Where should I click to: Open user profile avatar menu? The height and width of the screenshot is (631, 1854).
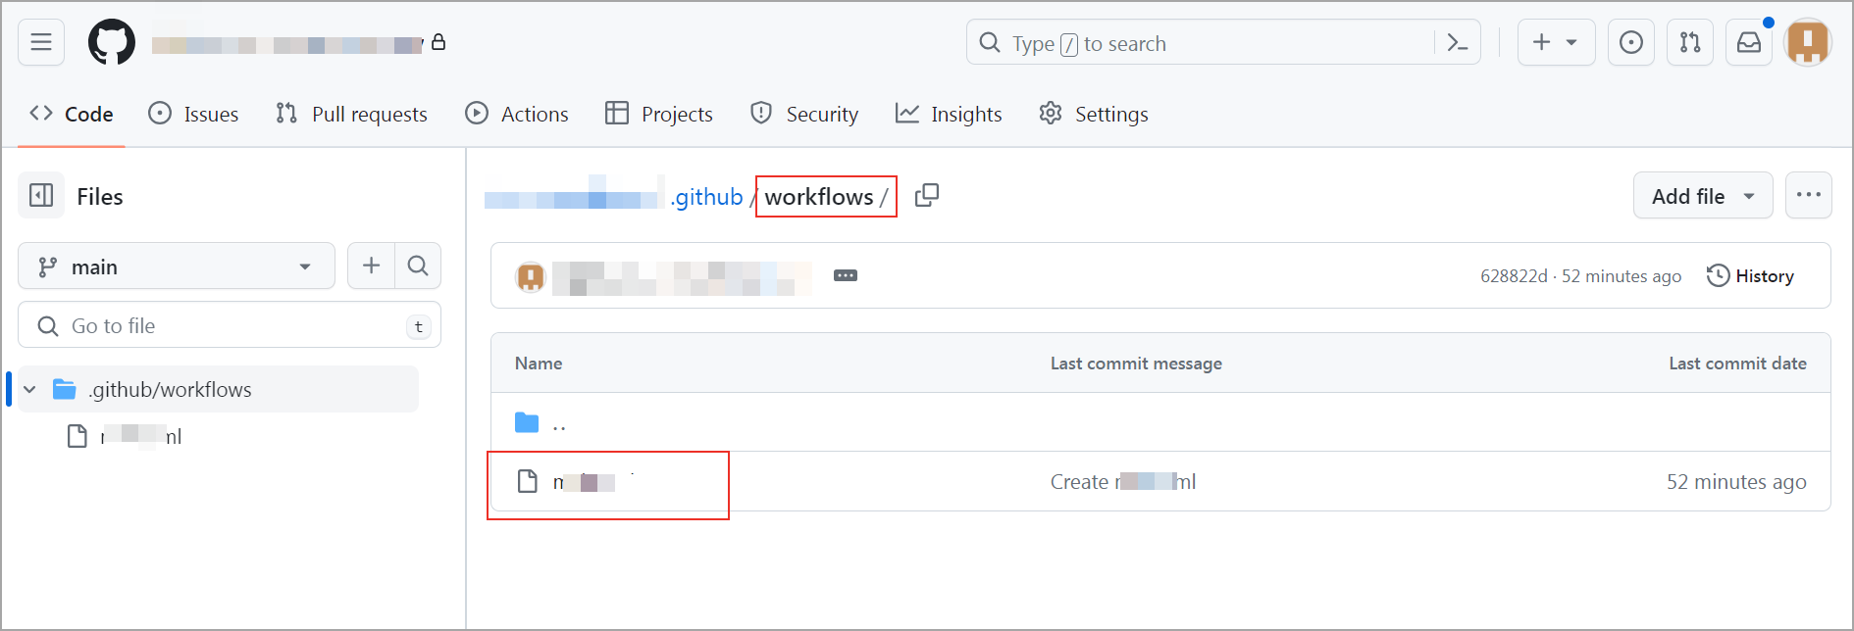click(x=1808, y=42)
